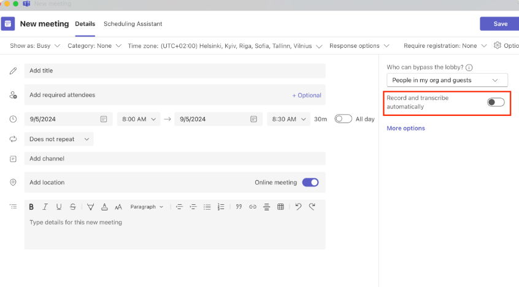The height and width of the screenshot is (287, 519).
Task: Switch to the Details tab
Action: [85, 24]
